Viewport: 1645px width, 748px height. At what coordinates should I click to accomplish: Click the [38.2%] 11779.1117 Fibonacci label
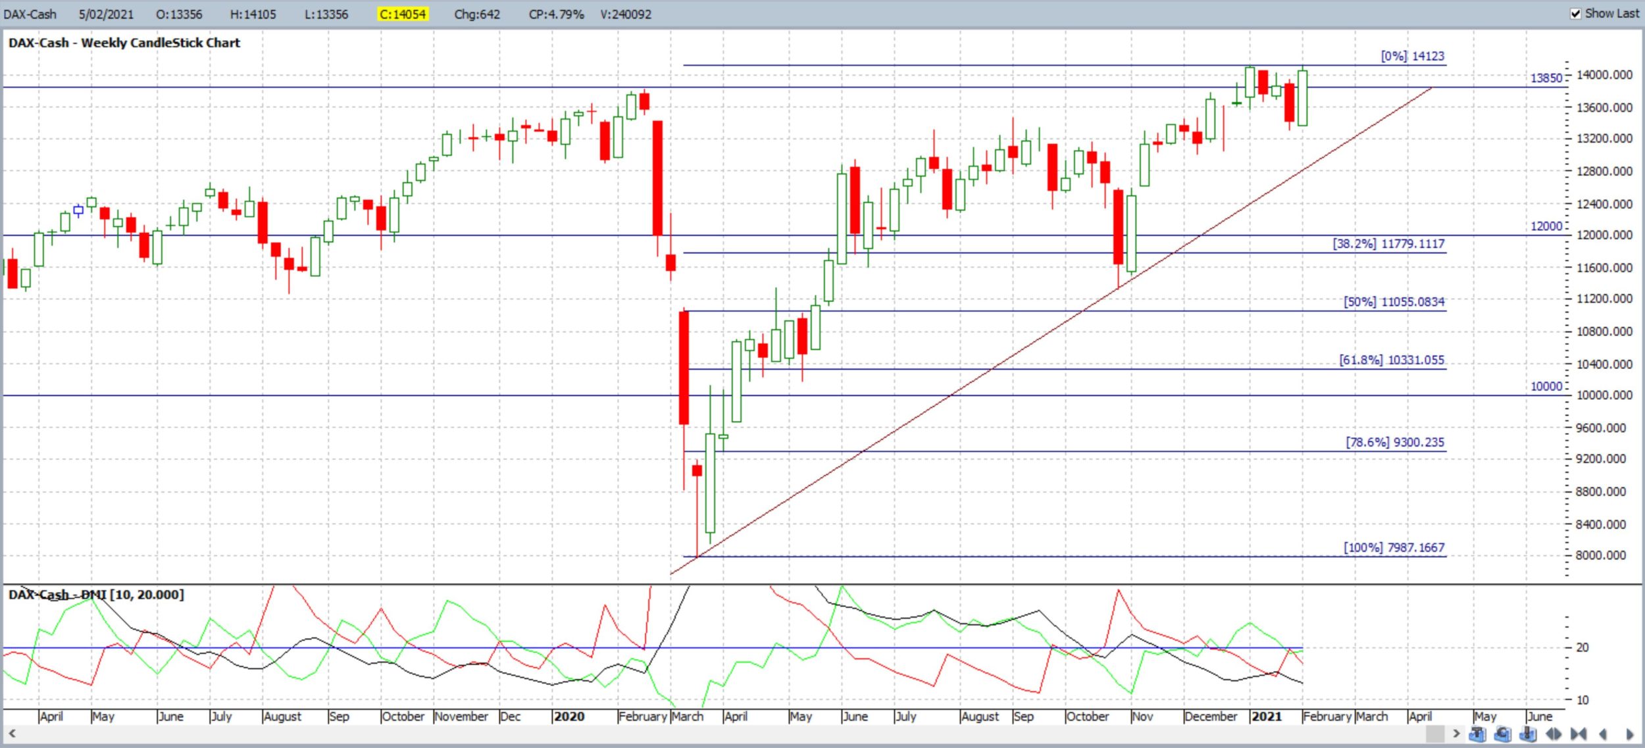(1389, 243)
